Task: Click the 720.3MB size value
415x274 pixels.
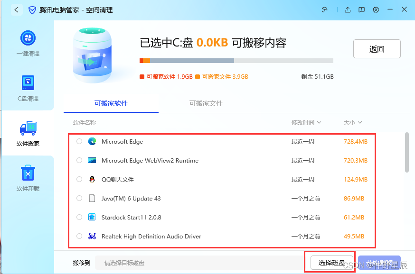Action: coord(356,161)
